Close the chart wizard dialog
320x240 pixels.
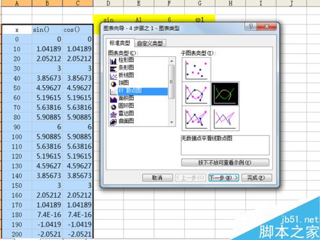(266, 26)
